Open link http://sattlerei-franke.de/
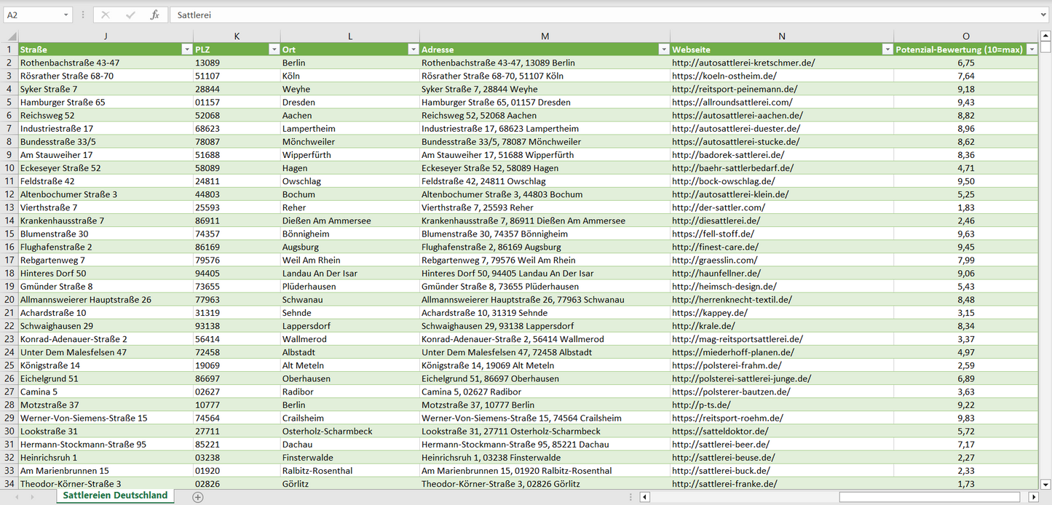This screenshot has height=505, width=1052. coord(724,483)
